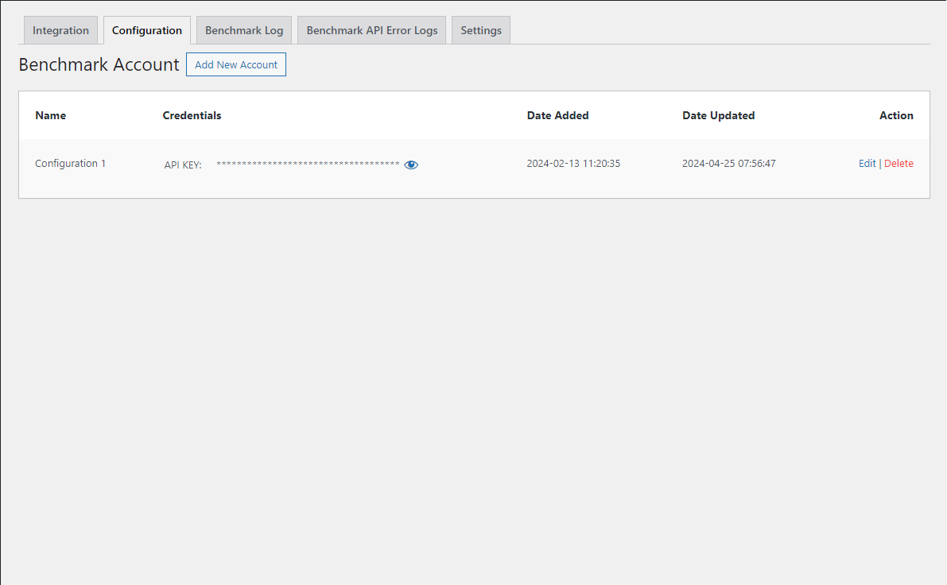Click the Add New Account button
The image size is (947, 585).
pos(236,64)
